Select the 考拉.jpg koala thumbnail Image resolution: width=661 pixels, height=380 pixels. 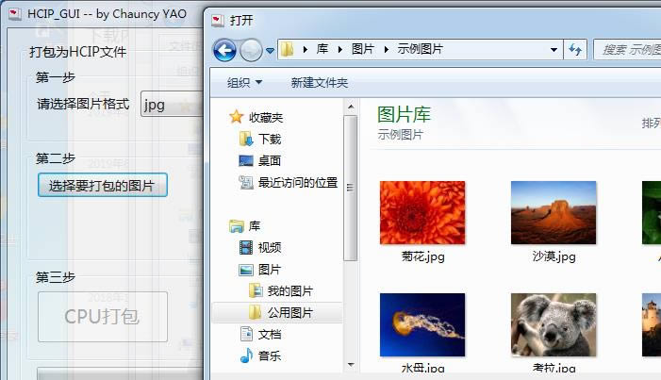[x=554, y=324]
